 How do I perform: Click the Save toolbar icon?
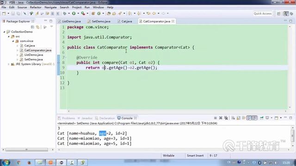point(13,13)
